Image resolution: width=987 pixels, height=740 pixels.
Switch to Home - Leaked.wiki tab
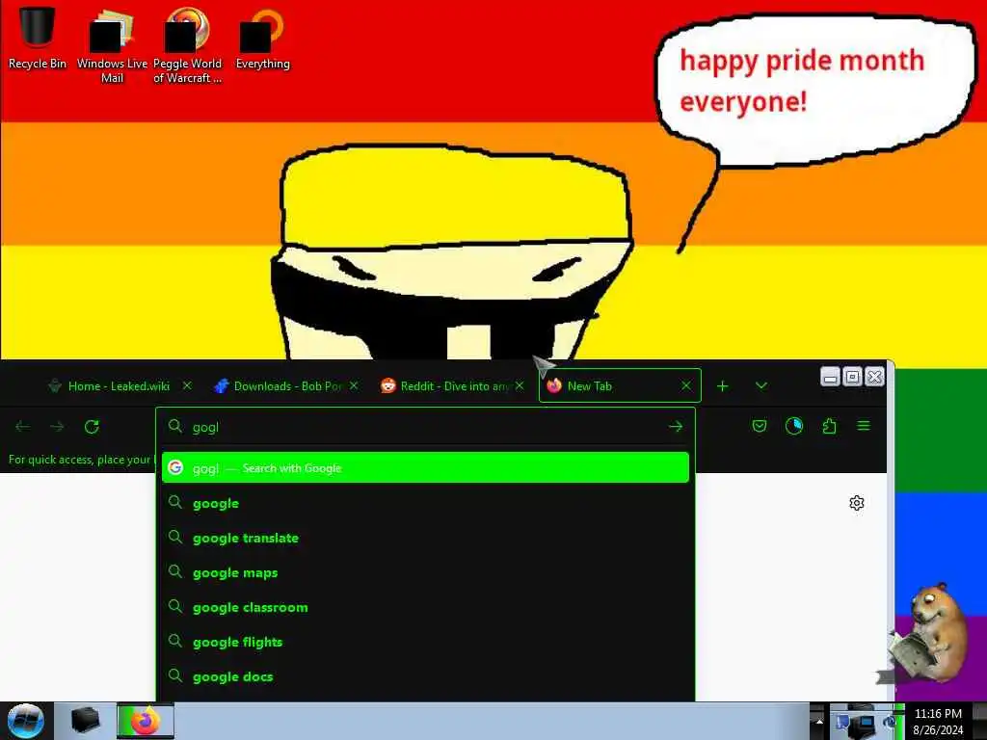(x=118, y=385)
